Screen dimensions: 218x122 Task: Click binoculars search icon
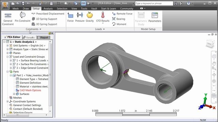point(176,3)
